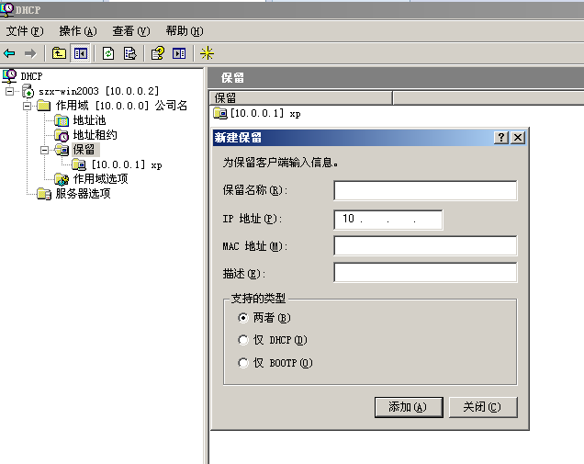584x464 pixels.
Task: Collapse the szx-win2003 server node
Action: point(10,91)
